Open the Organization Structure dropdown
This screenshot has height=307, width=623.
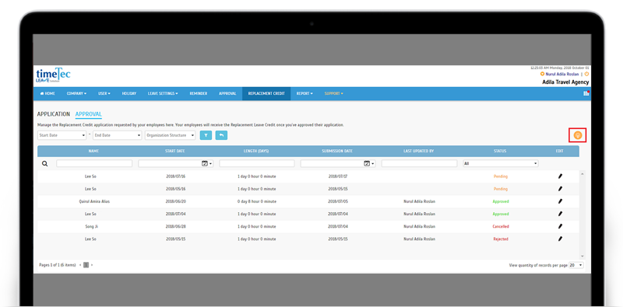pos(170,135)
